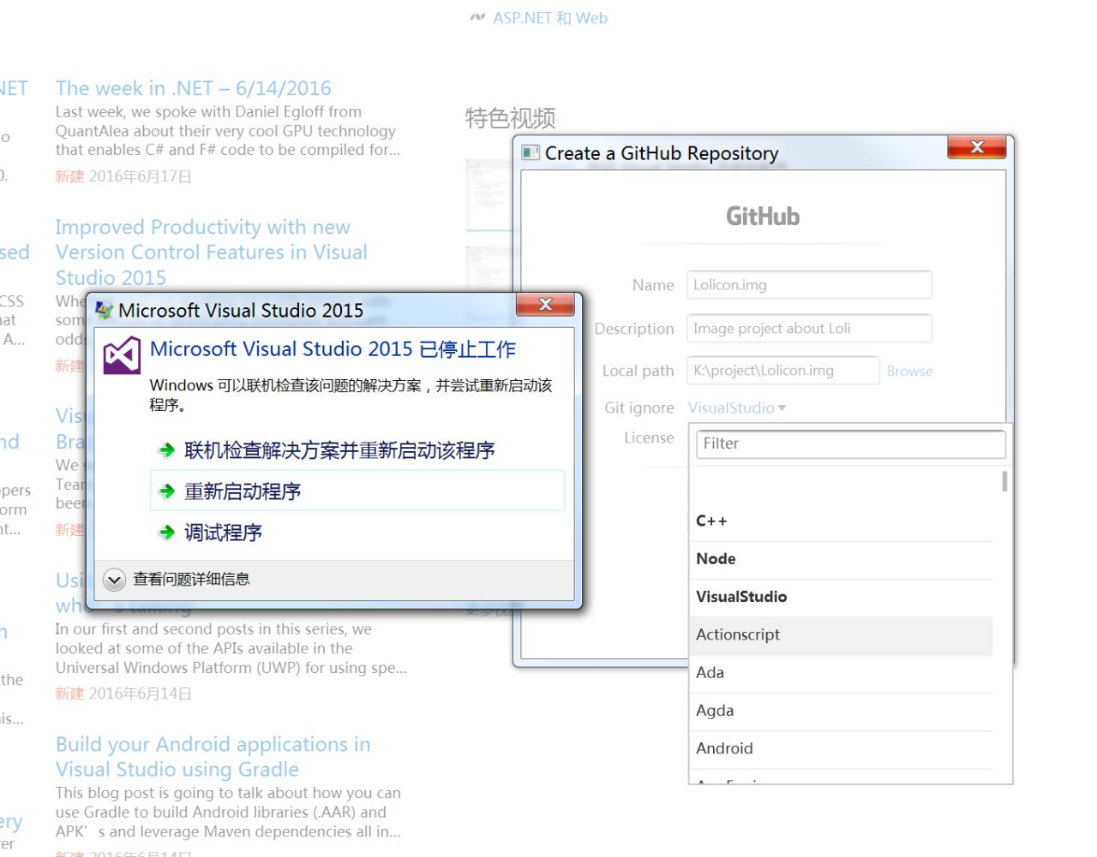Click the GitHub logo text in dialog
1097x857 pixels.
763,217
